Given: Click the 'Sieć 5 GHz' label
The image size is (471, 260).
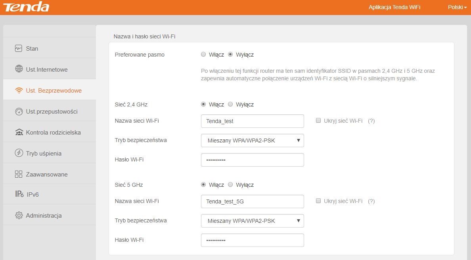Looking at the screenshot, I should 129,185.
